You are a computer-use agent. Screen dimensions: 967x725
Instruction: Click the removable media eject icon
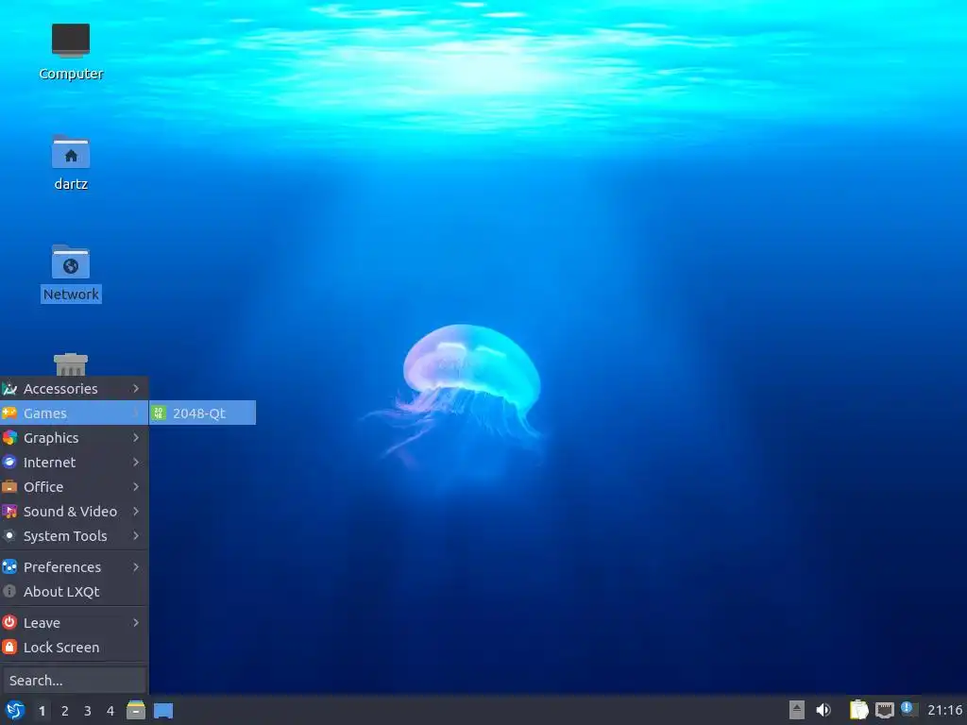[x=797, y=710]
